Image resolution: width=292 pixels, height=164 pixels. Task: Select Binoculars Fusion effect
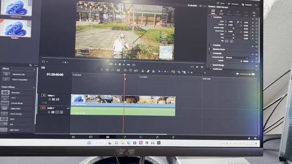(17, 92)
